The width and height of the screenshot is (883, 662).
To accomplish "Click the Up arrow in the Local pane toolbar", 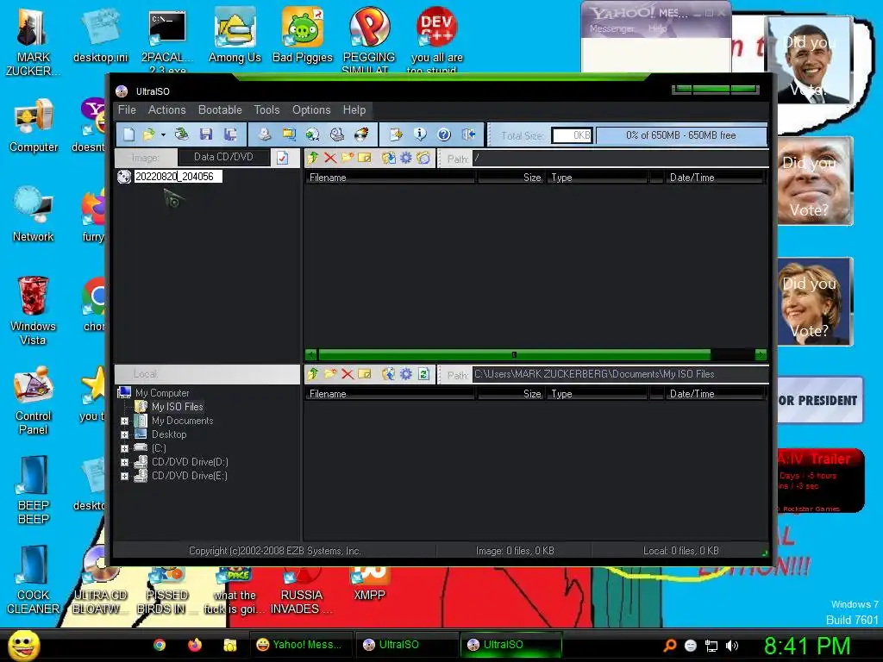I will (x=312, y=374).
